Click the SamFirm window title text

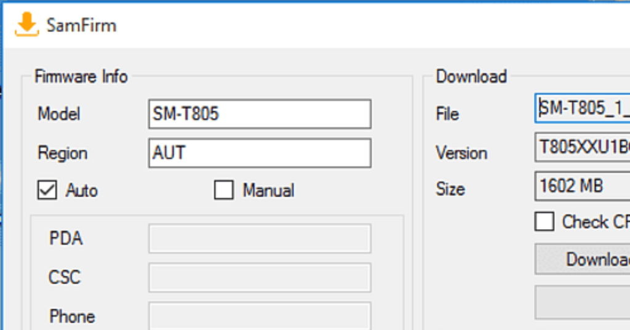tap(82, 26)
